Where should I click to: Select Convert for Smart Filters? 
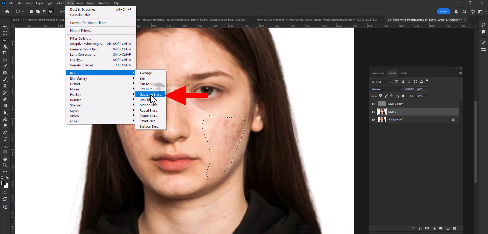100,23
